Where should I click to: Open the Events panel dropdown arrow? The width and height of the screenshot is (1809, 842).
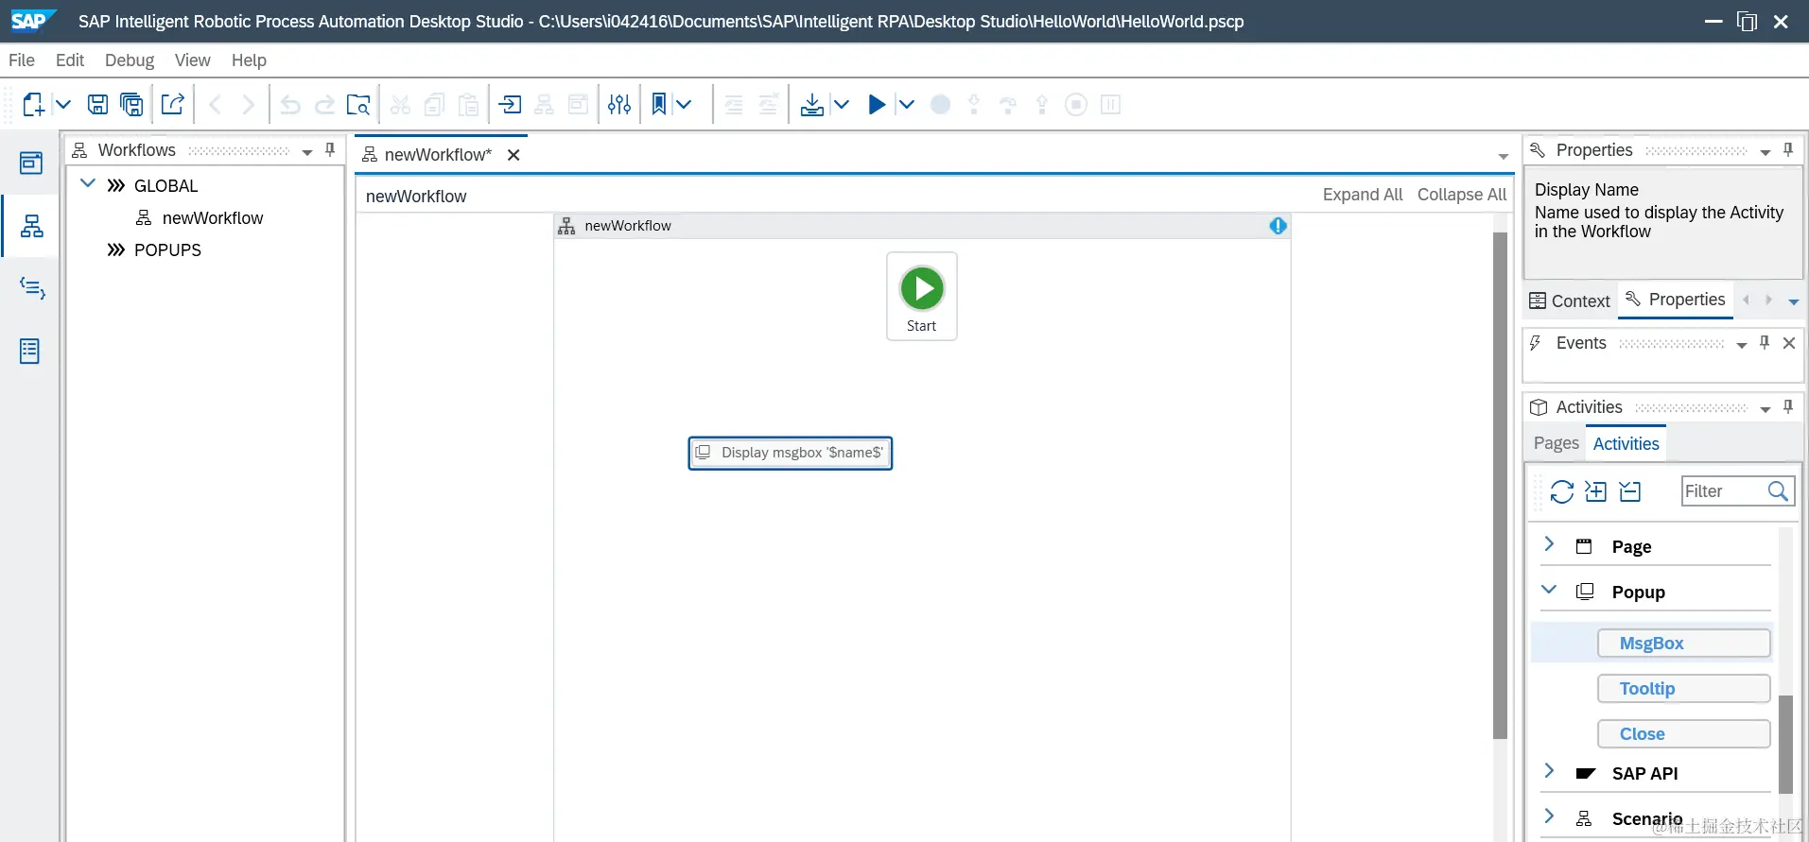pyautogui.click(x=1742, y=345)
